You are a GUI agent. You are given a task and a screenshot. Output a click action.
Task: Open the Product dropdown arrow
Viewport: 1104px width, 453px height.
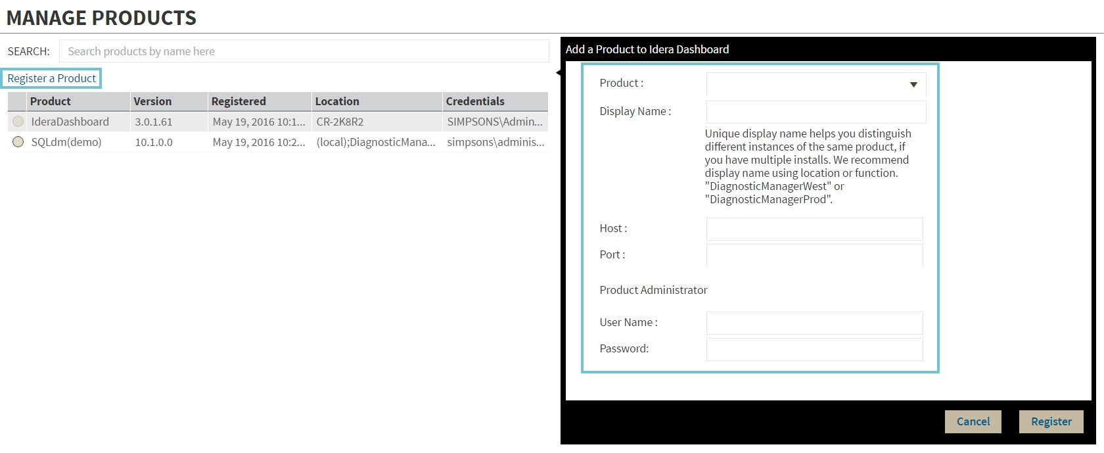click(913, 85)
